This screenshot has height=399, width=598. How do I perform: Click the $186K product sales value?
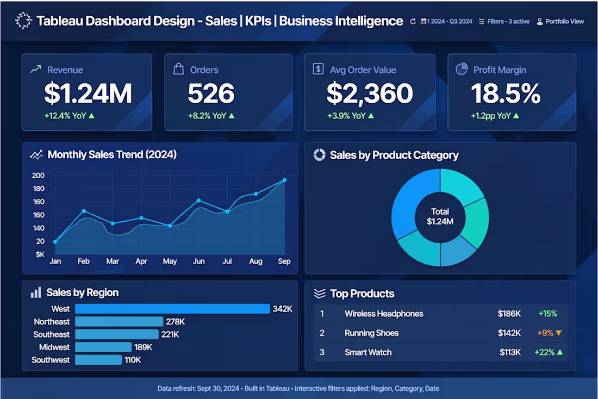click(x=509, y=314)
